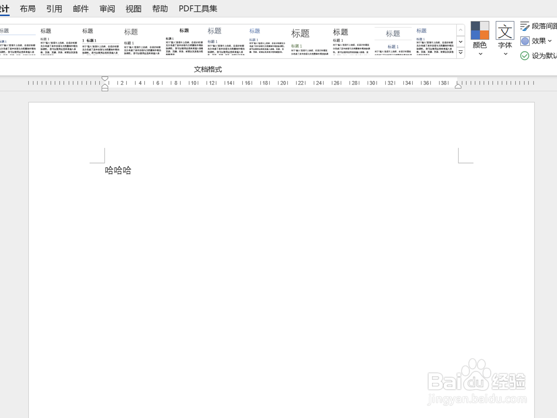Click the right indent marker on ruler
This screenshot has height=418, width=557.
(x=458, y=85)
